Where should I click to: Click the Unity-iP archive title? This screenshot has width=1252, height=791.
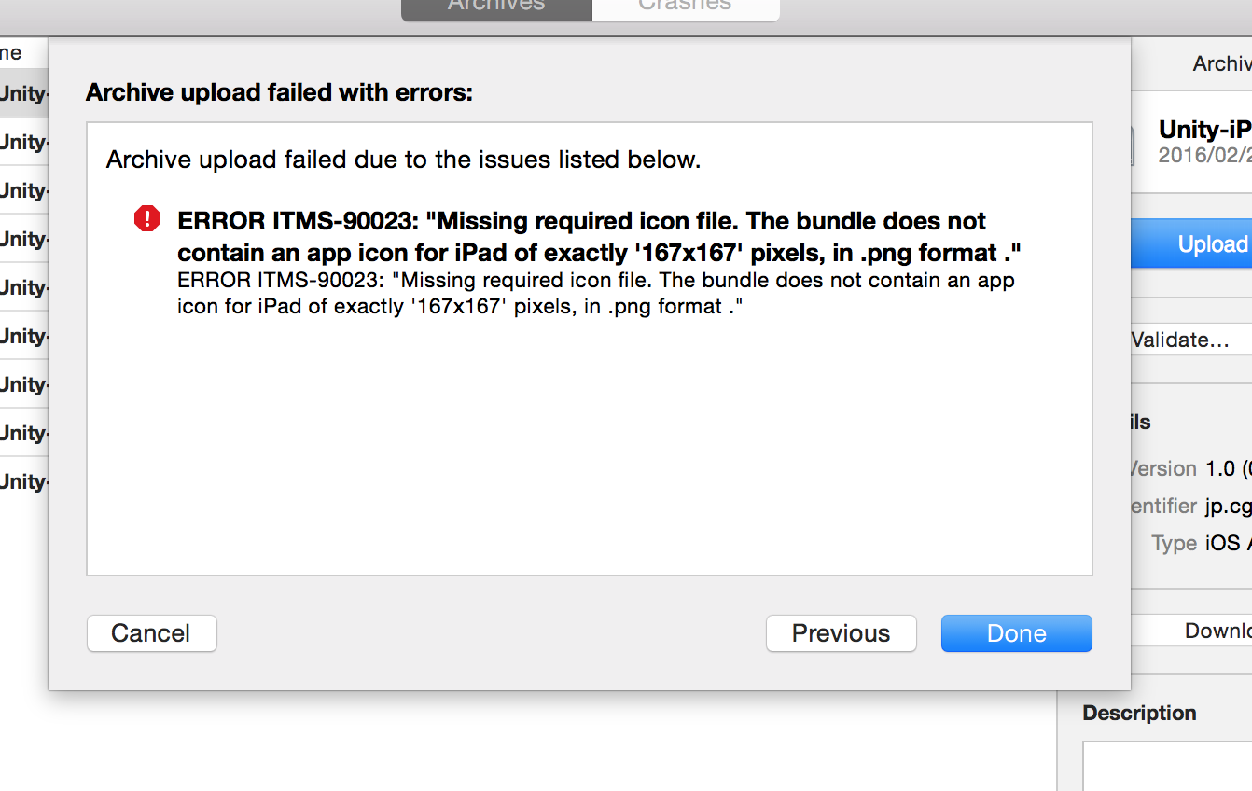[x=1204, y=130]
